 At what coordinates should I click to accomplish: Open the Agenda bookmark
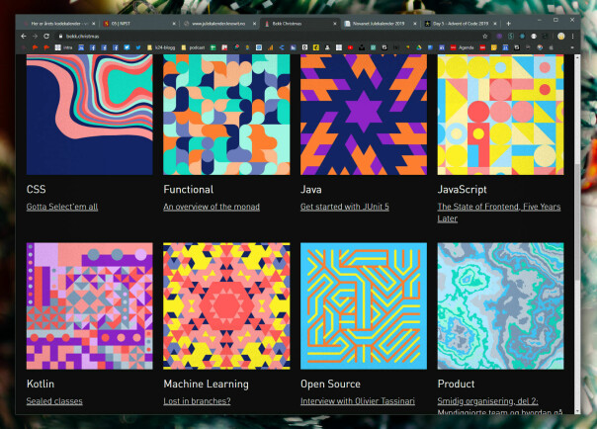[x=463, y=47]
